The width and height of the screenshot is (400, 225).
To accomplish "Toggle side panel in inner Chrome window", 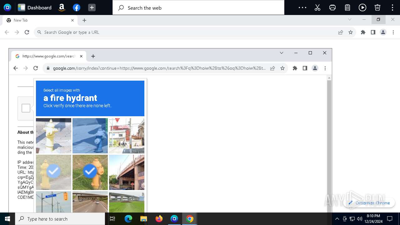I will click(305, 68).
